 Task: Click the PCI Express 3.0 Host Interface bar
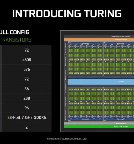99,37
